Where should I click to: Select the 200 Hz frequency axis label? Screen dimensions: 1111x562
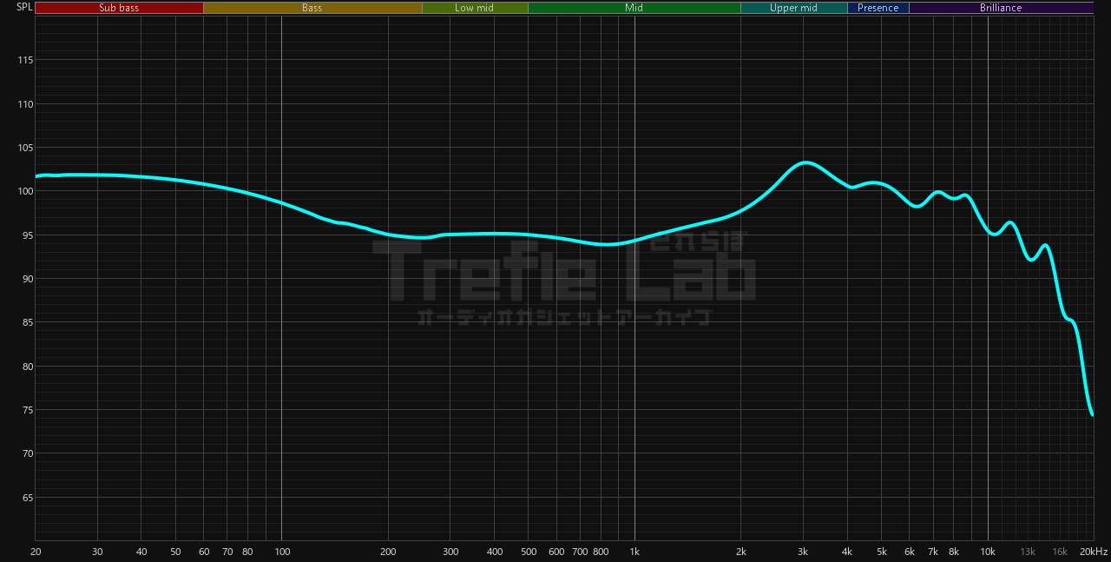tap(388, 552)
